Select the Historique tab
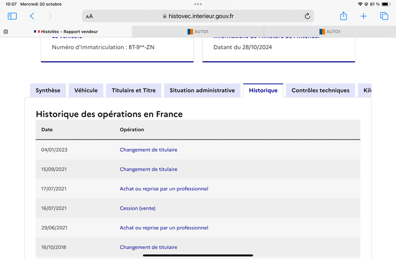396x259 pixels. (x=263, y=90)
